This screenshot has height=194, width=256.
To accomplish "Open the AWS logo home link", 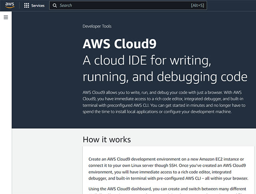I will point(10,5).
